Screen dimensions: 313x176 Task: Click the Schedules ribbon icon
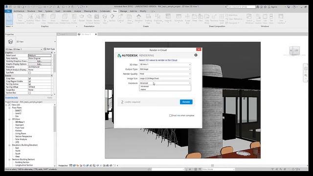(x=179, y=18)
